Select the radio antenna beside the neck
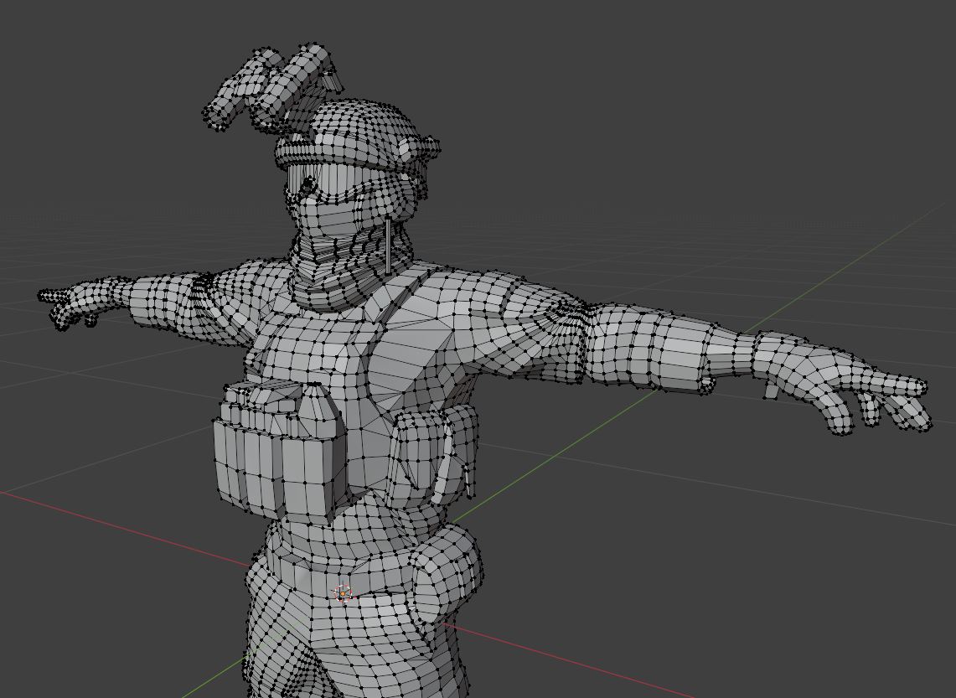 (x=388, y=246)
